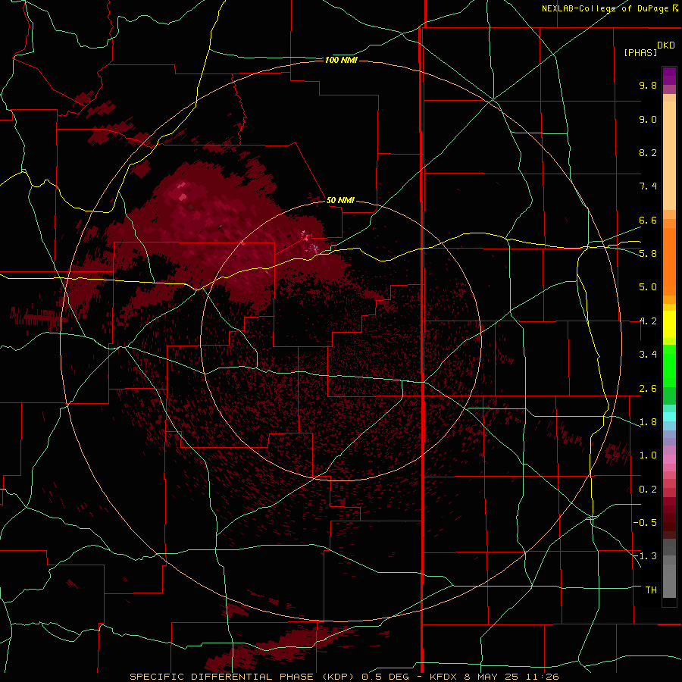Click the [PHAS] label beside the color scale

640,52
